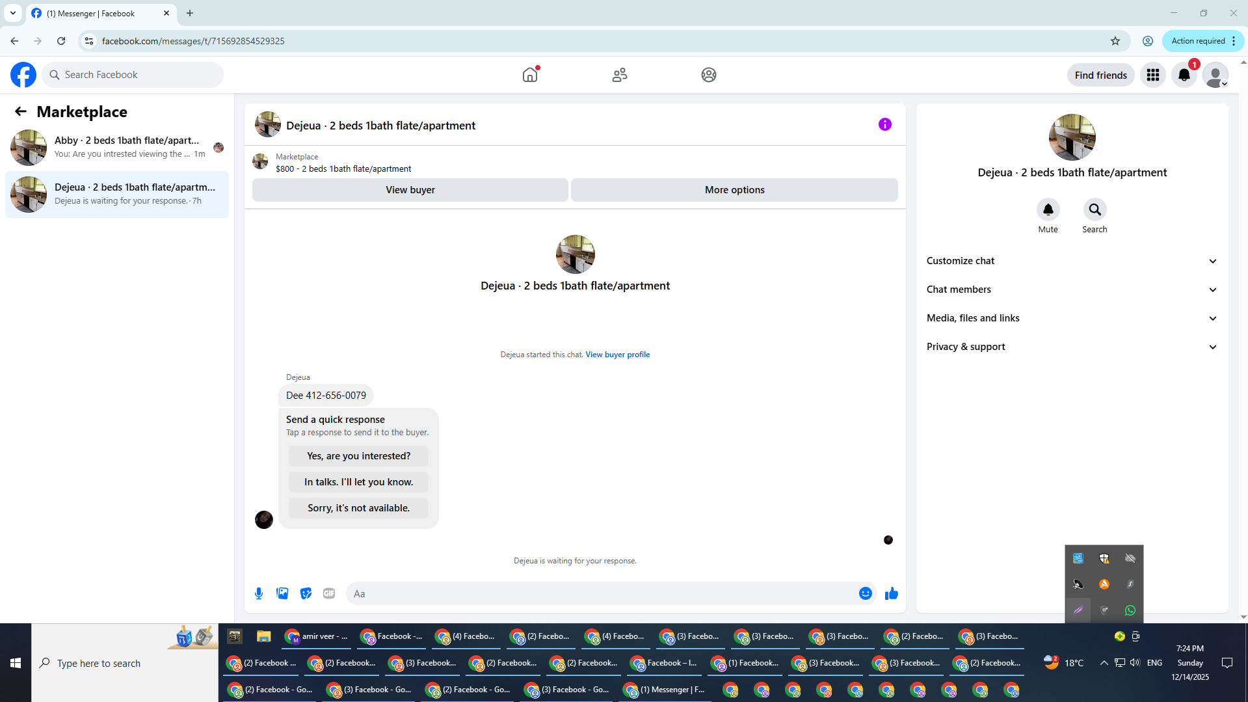The width and height of the screenshot is (1248, 702).
Task: View site information icon in address bar
Action: 89,41
